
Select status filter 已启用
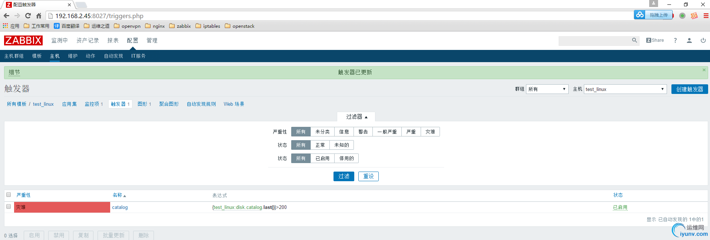(x=322, y=158)
